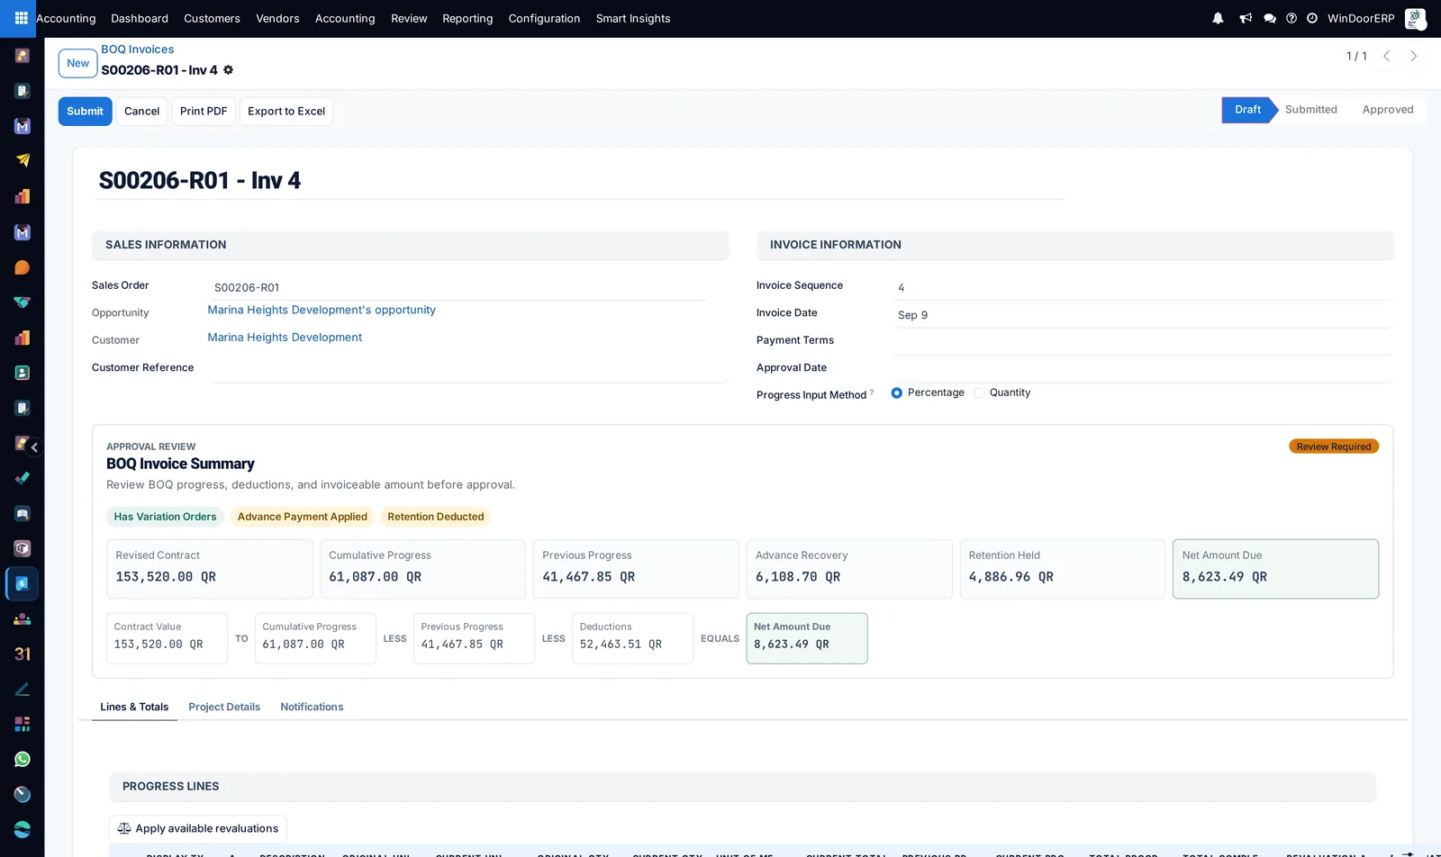The width and height of the screenshot is (1441, 857).
Task: Open the orange speech bubble app in sidebar
Action: tap(23, 267)
